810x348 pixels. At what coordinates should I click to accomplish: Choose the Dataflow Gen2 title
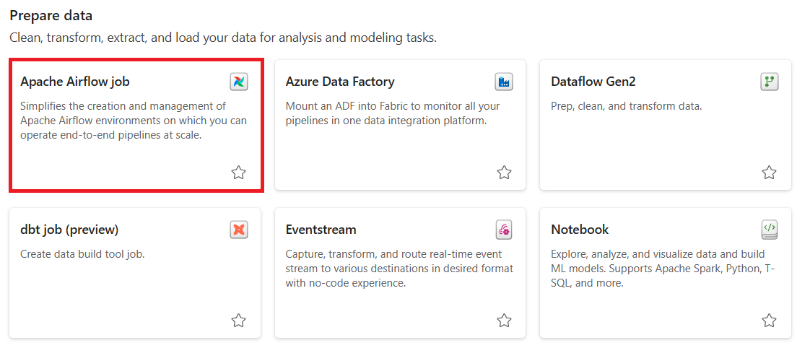click(x=593, y=82)
